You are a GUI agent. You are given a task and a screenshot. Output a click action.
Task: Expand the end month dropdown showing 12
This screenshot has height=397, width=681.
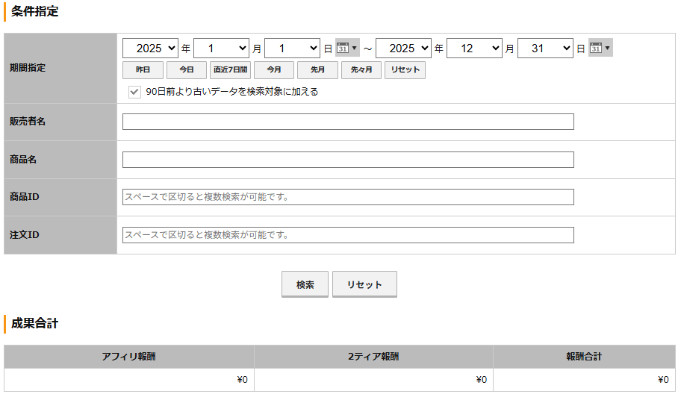474,49
